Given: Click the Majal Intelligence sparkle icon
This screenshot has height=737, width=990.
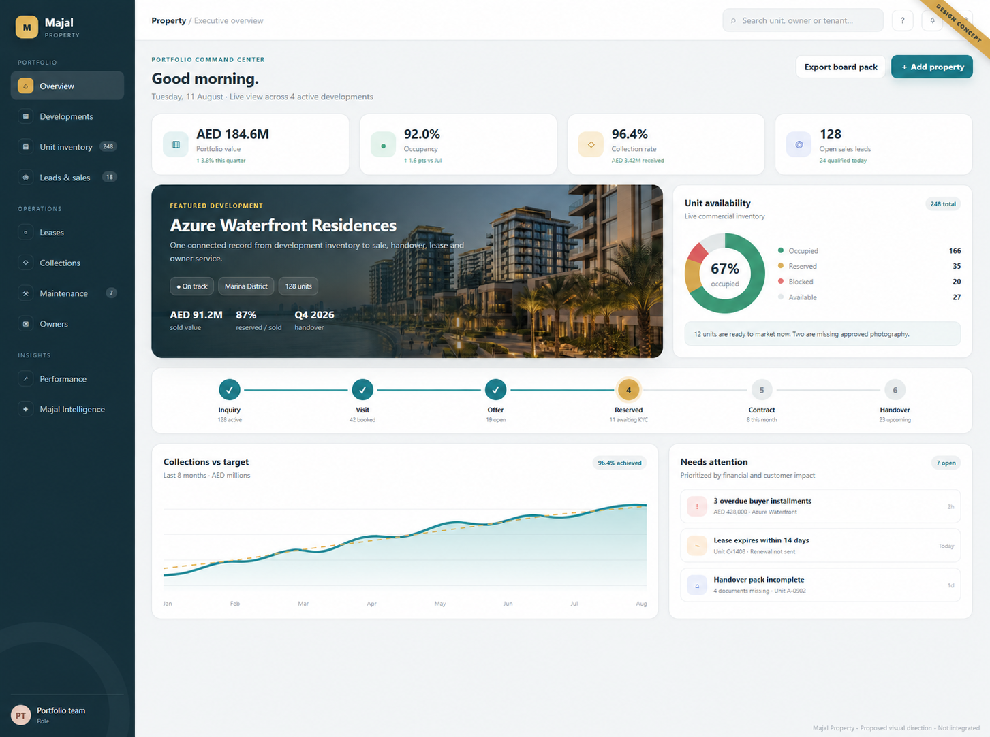Looking at the screenshot, I should click(25, 409).
